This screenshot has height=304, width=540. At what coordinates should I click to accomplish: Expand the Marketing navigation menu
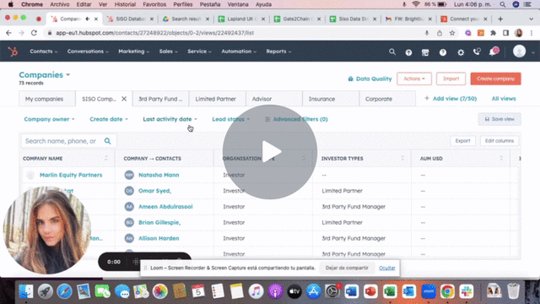click(x=133, y=52)
